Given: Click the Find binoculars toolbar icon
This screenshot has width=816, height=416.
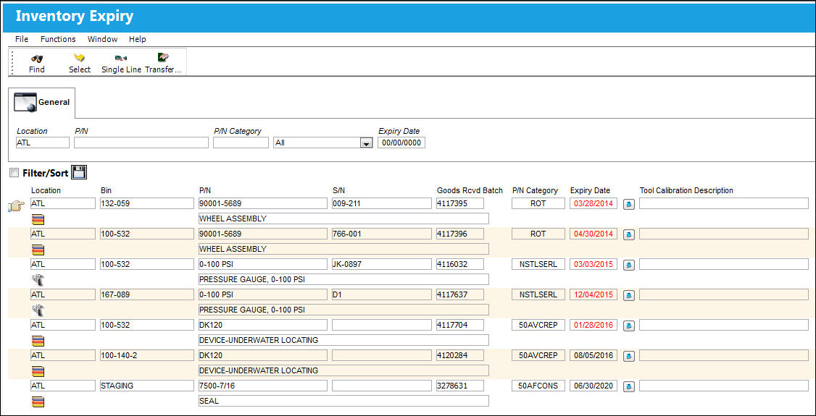Looking at the screenshot, I should point(36,59).
